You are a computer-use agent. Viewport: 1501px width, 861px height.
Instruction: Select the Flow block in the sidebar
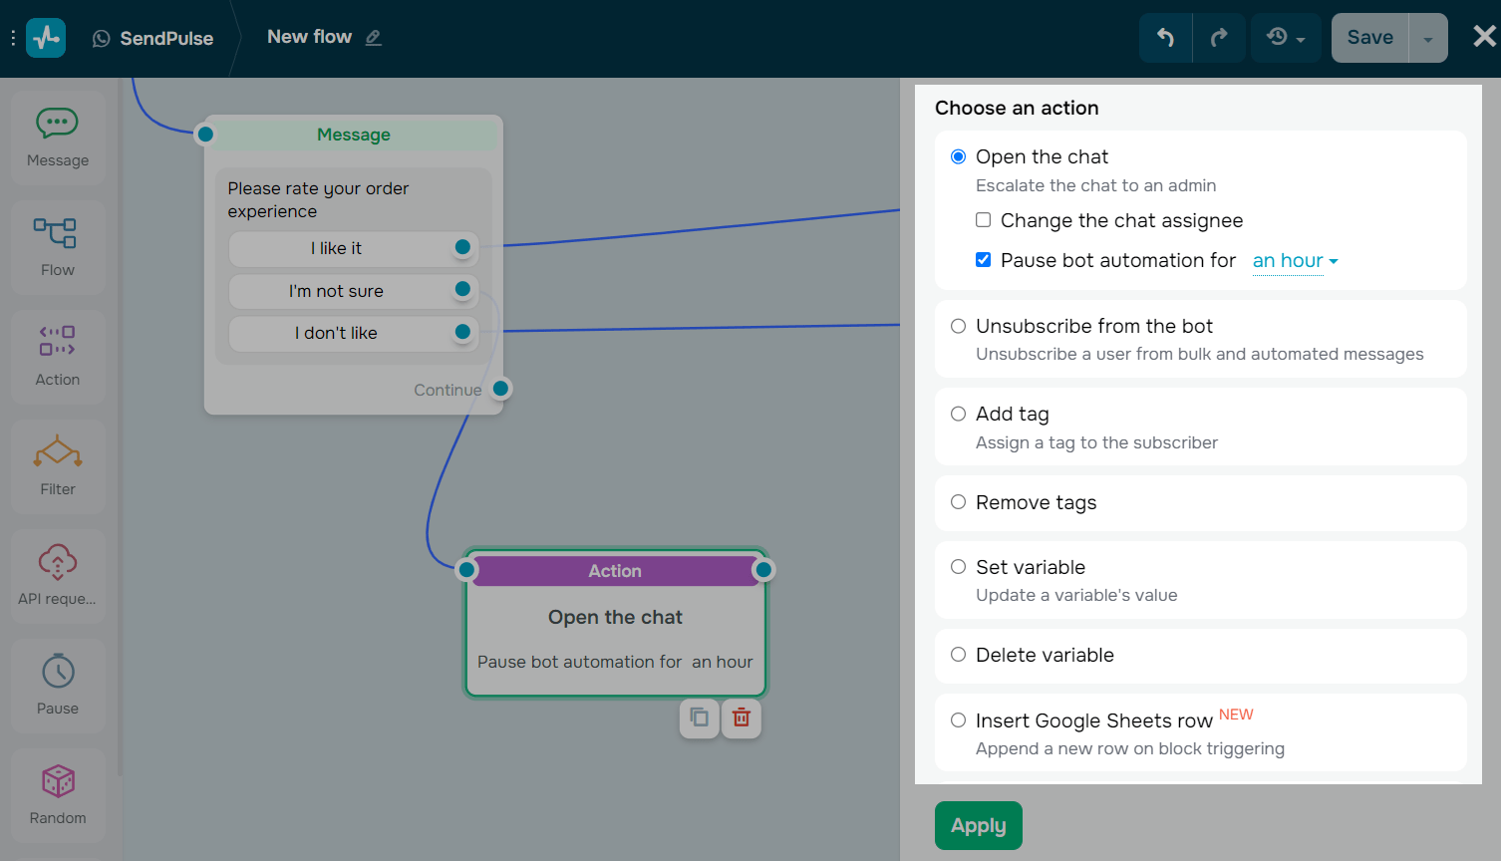(57, 246)
